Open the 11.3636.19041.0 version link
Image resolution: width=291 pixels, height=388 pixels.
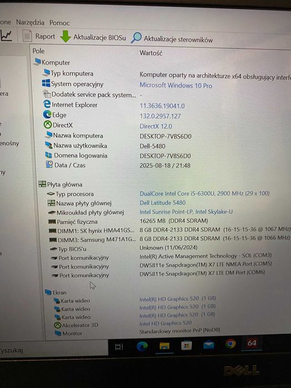[x=162, y=106]
